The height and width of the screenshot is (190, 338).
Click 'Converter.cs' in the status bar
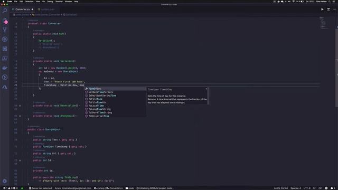pyautogui.click(x=115, y=188)
